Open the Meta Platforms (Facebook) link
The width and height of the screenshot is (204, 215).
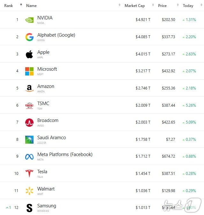pos(65,154)
